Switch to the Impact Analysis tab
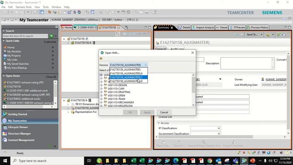 [203, 27]
